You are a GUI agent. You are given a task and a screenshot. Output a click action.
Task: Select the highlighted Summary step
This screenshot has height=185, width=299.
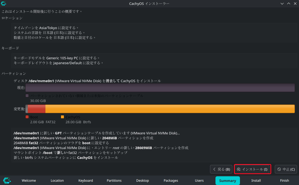(x=228, y=180)
